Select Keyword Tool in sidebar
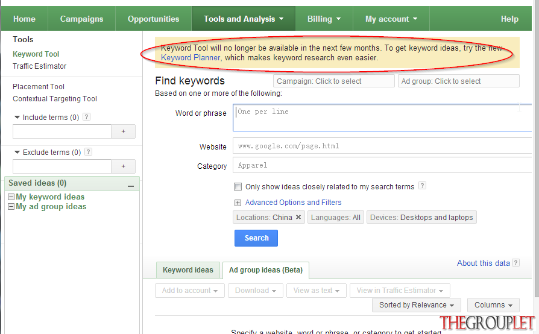Screen dimensions: 539x334 36,54
